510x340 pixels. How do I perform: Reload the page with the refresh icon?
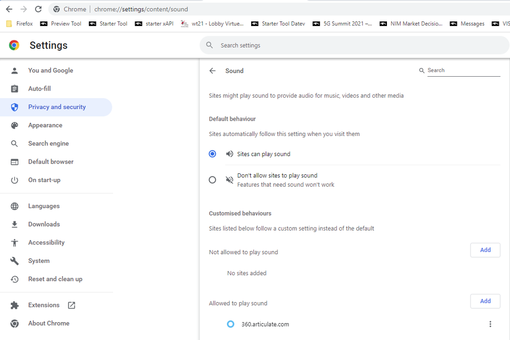38,9
